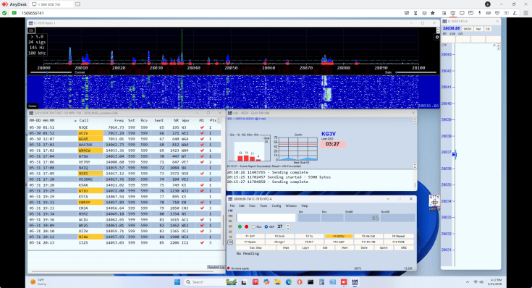532x288 pixels.
Task: Open File Explorer from taskbar
Action: tap(277, 282)
